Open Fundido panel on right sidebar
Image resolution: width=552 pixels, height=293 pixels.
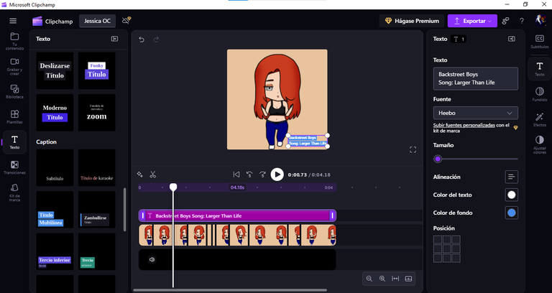click(x=539, y=94)
